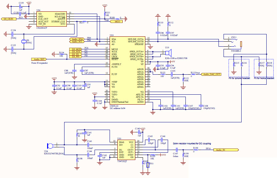This screenshot has width=277, height=178.
Task: Select the U34 microphone symbol
Action: [50, 146]
